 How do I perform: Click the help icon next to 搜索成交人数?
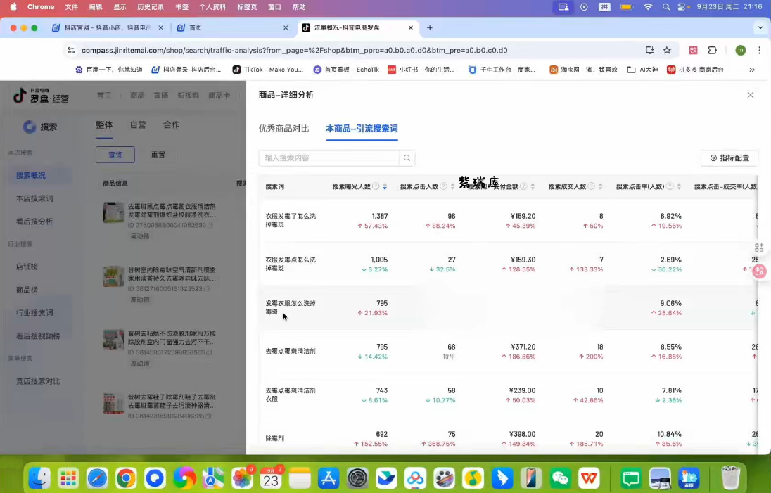tap(591, 187)
